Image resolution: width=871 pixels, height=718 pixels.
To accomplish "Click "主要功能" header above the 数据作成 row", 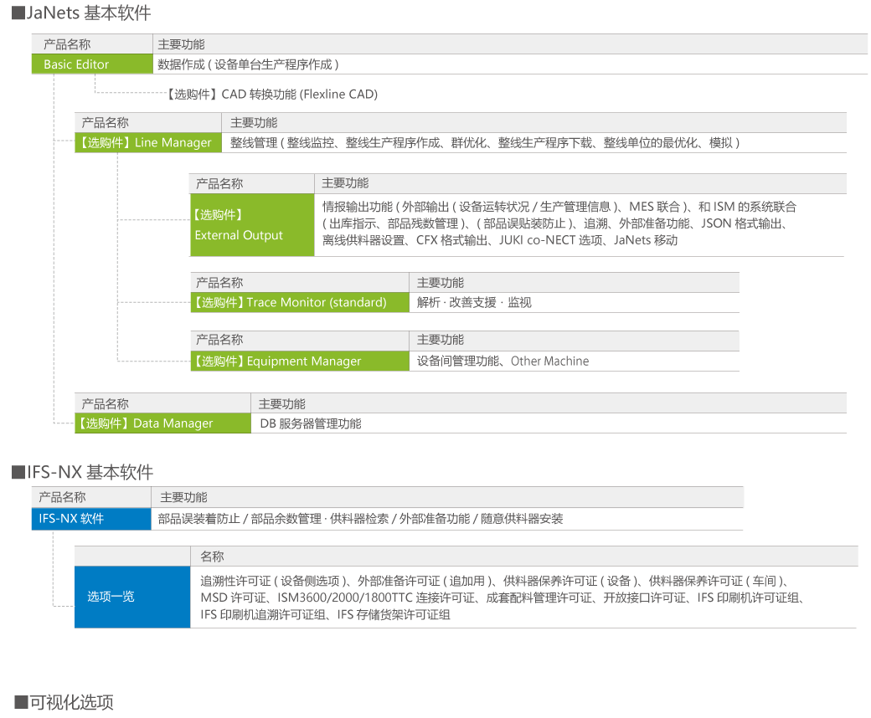I will coord(181,44).
